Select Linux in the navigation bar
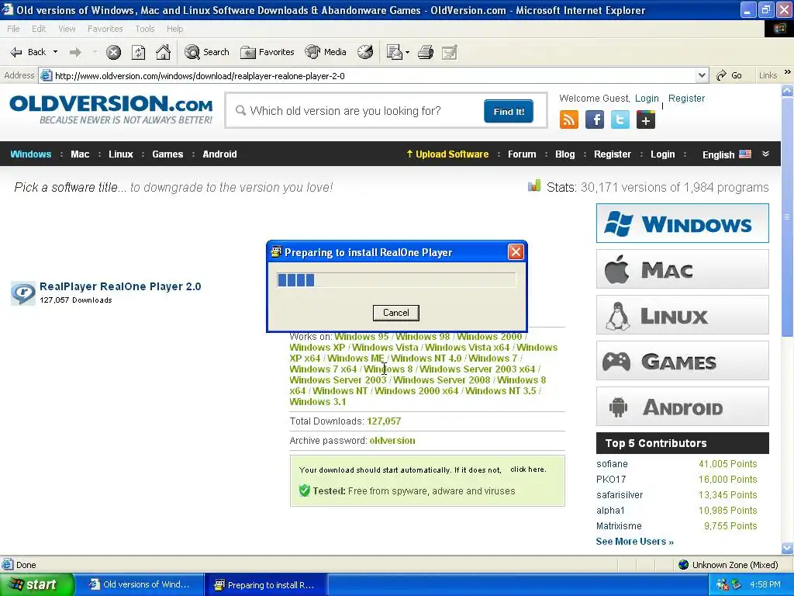Image resolution: width=794 pixels, height=596 pixels. point(120,154)
